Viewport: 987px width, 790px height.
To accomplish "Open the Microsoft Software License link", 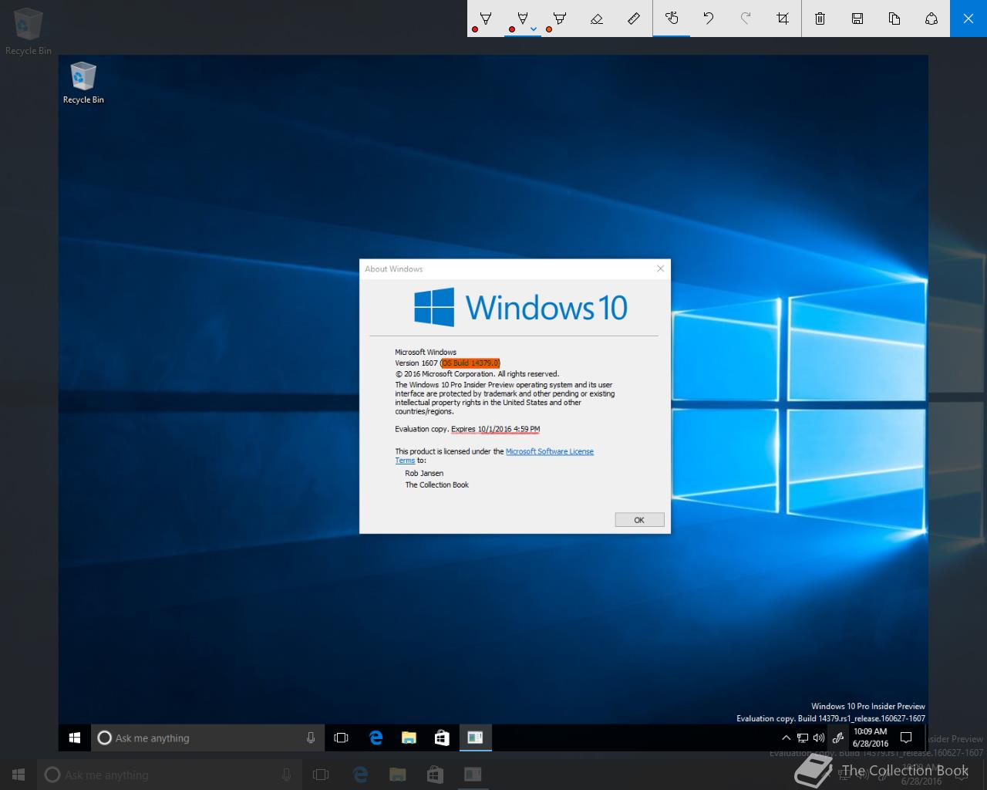I will pos(550,451).
